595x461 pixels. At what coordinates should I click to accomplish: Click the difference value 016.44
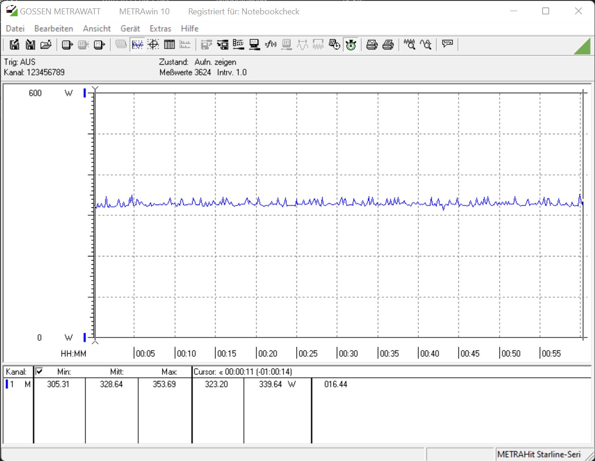336,384
